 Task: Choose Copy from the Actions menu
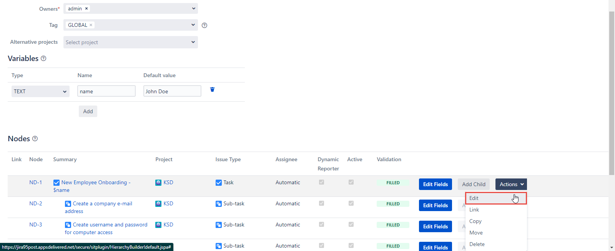pos(475,221)
